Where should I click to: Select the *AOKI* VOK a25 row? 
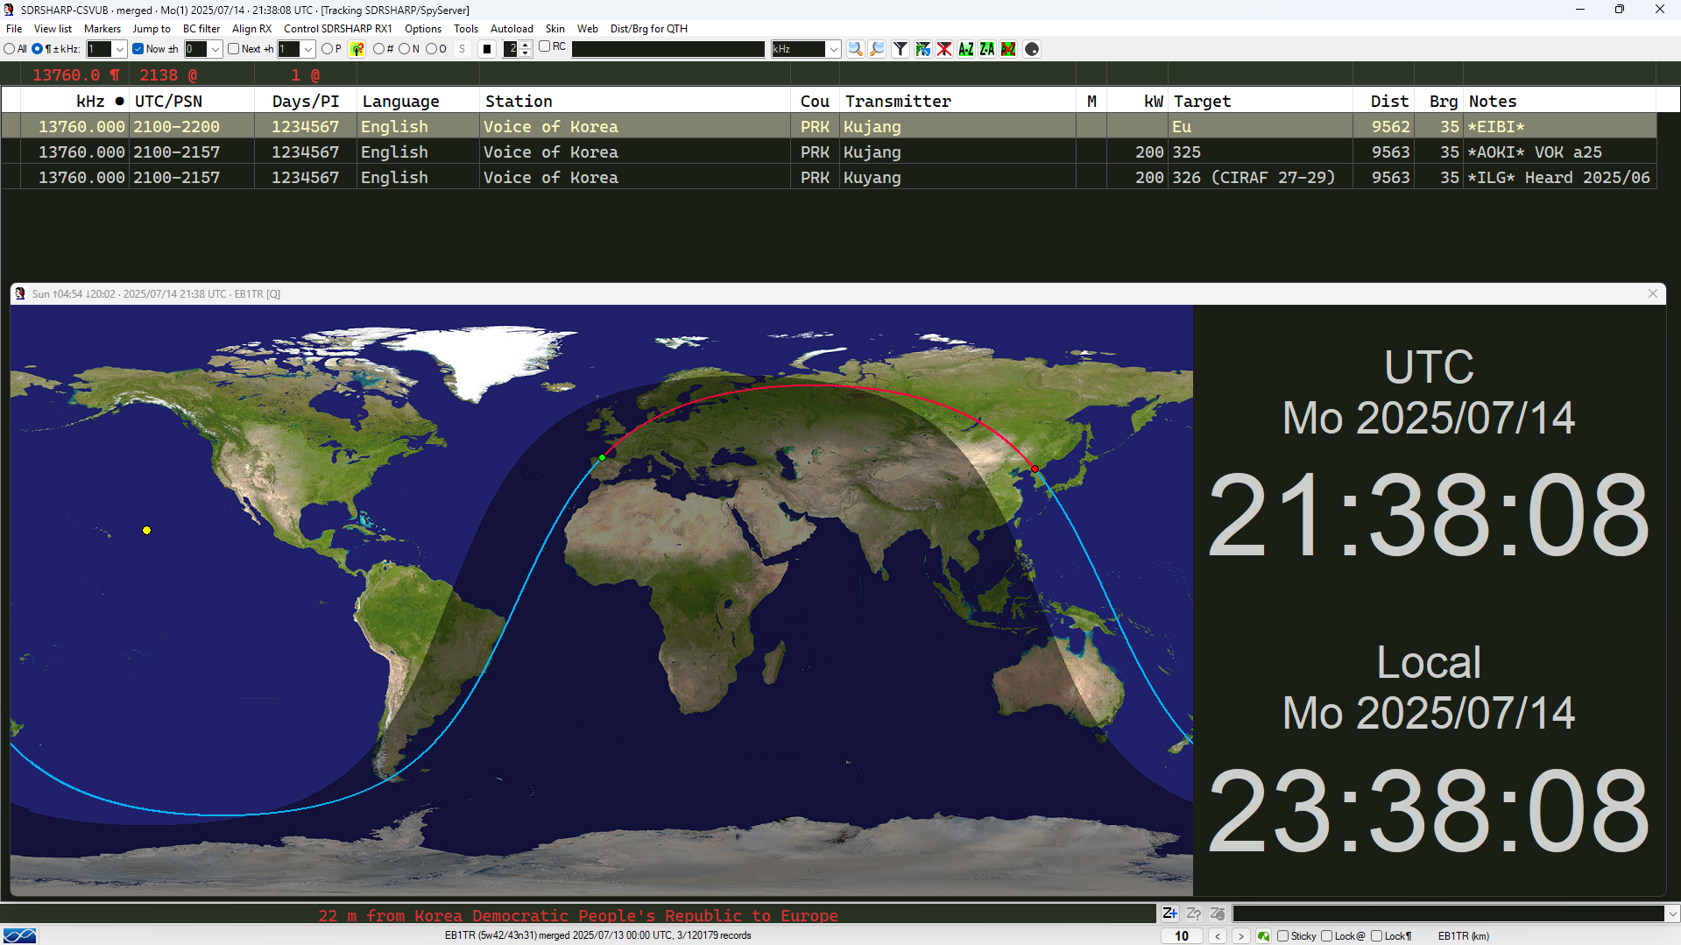[829, 152]
